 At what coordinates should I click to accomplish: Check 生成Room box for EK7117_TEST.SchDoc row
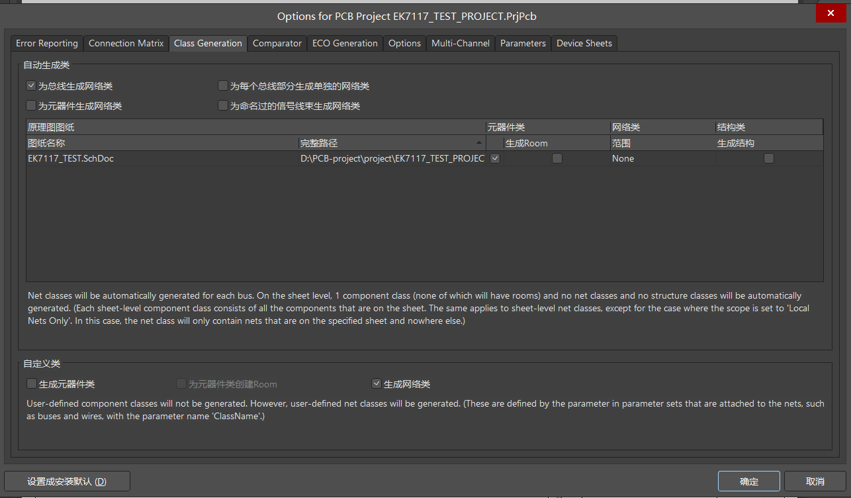[x=557, y=158]
